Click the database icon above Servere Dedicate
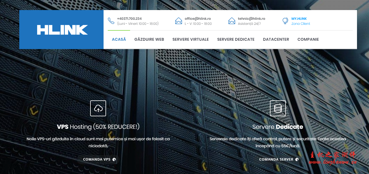This screenshot has height=174, width=369. (x=278, y=108)
